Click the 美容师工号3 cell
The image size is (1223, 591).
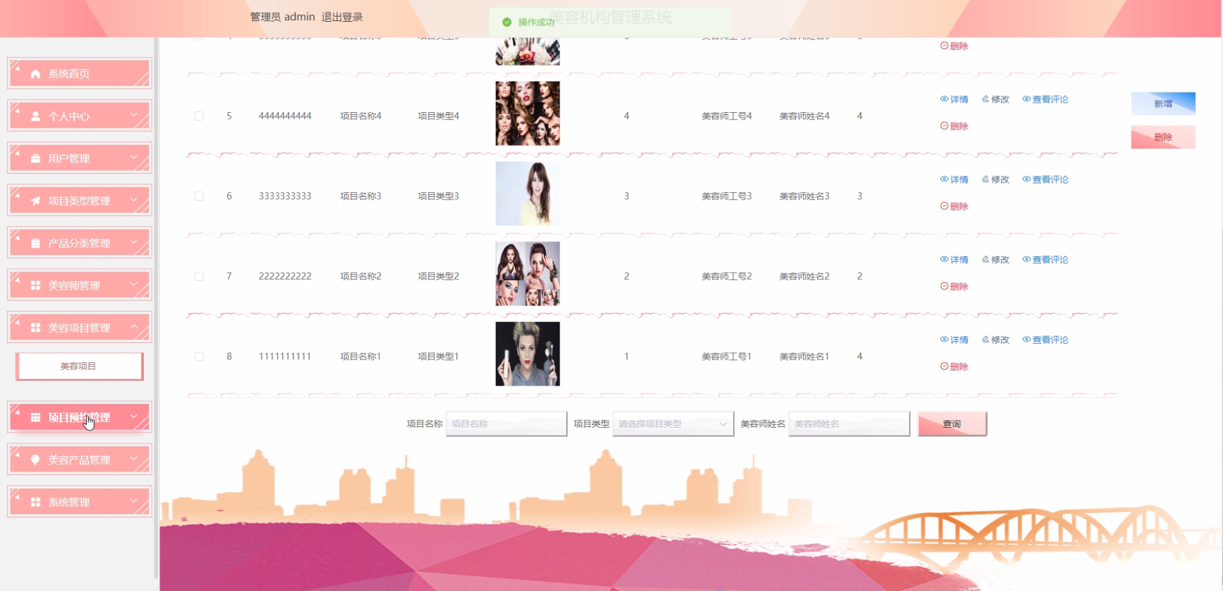[726, 196]
